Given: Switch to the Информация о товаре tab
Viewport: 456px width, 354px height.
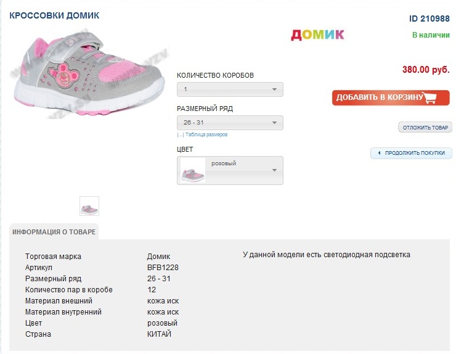Looking at the screenshot, I should (x=54, y=232).
